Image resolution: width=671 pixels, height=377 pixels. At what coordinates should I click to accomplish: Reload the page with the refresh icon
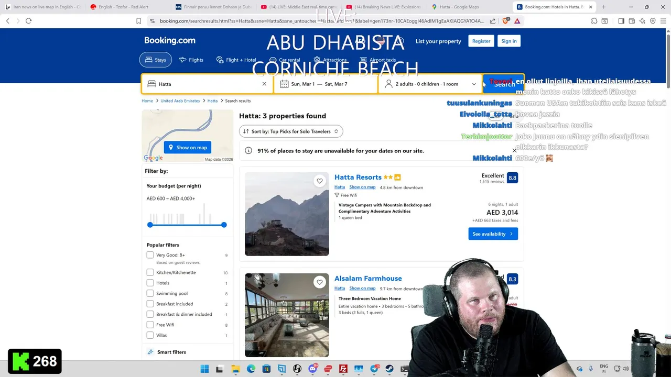pyautogui.click(x=28, y=21)
